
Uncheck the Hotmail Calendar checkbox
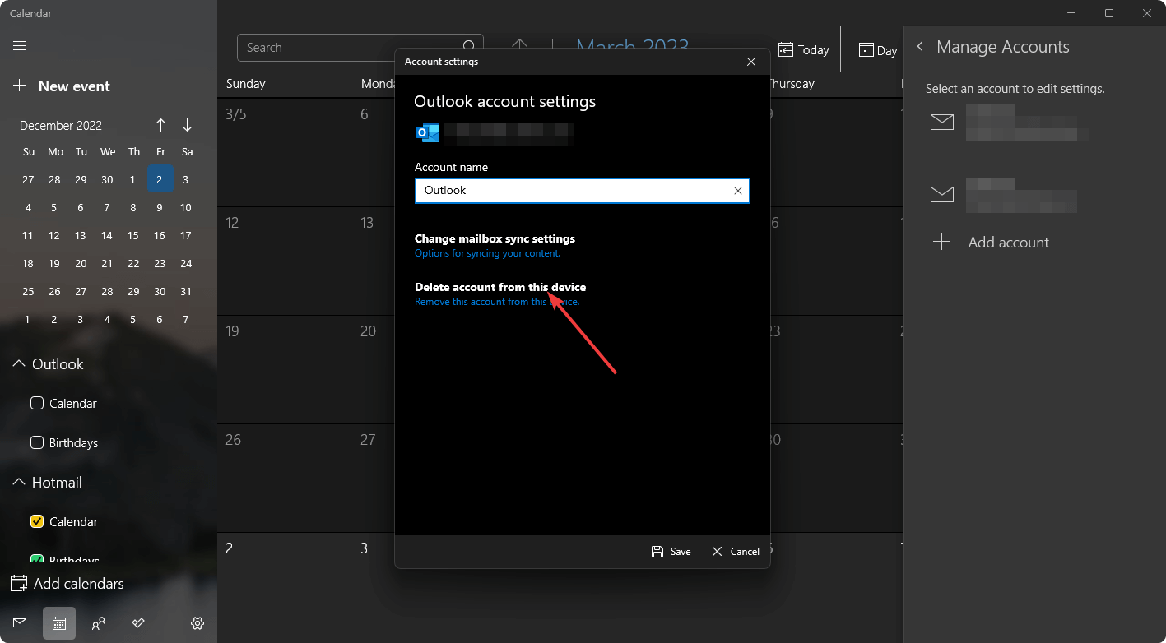(37, 521)
